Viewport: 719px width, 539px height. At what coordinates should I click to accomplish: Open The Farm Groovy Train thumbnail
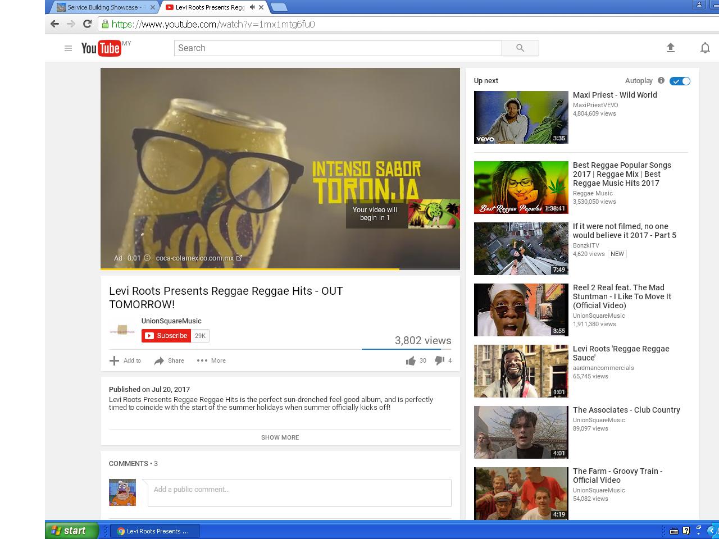521,494
